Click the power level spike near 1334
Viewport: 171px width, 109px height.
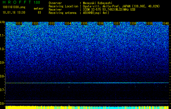(x=69, y=105)
